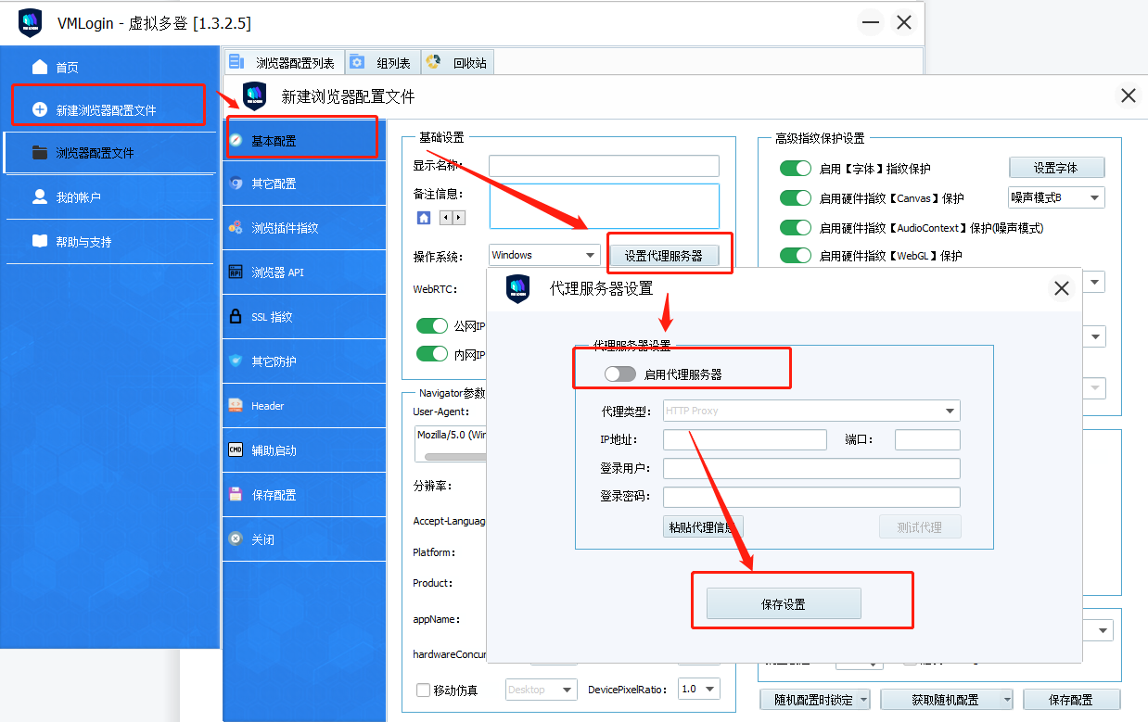This screenshot has height=722, width=1148.
Task: Open 帮助与支持 in the main sidebar
Action: [109, 241]
